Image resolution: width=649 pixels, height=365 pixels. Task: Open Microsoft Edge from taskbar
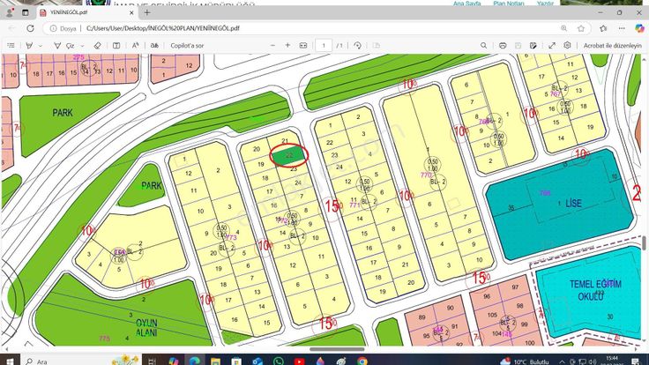[x=195, y=361]
